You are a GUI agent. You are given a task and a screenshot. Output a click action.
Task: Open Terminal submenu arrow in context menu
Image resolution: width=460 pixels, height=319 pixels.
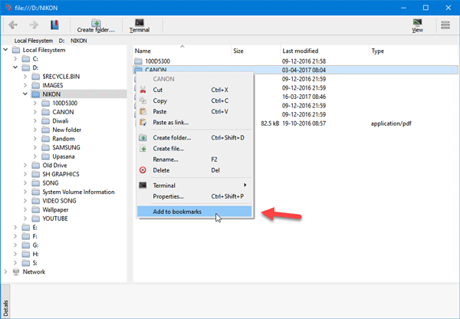245,185
